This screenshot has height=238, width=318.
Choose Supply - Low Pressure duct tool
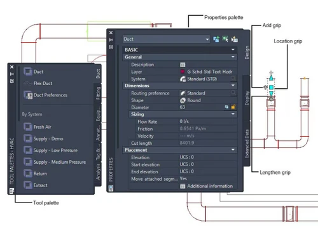[x=50, y=150]
